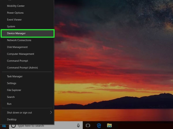Open Task Manager
Viewport: 173px width, 129px height.
click(15, 76)
